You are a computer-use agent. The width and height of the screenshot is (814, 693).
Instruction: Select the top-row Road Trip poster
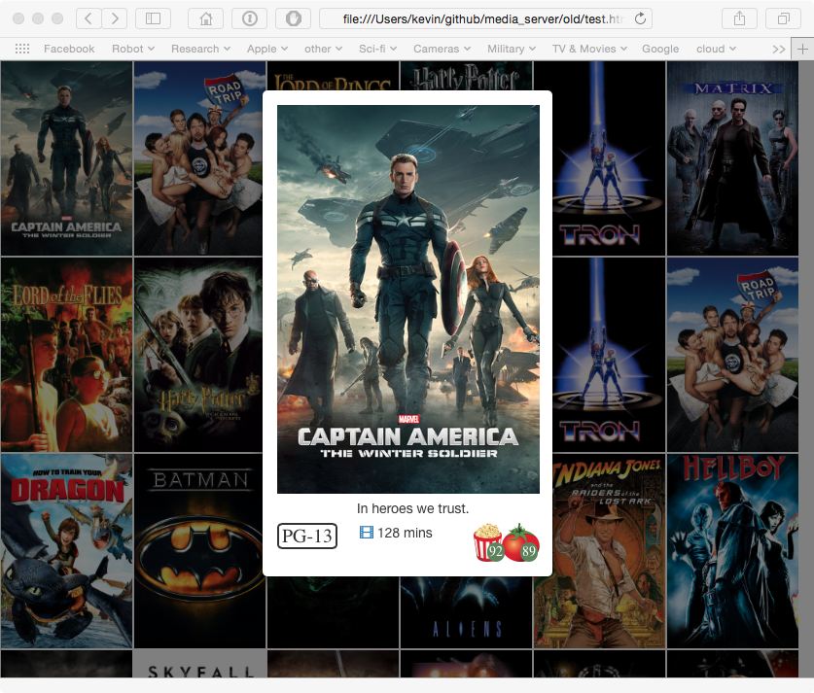(198, 158)
